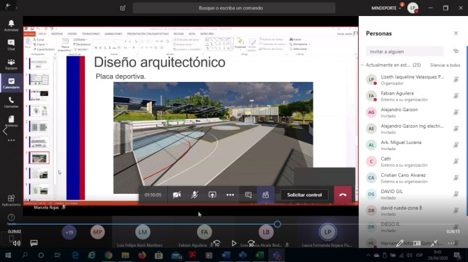
Task: Copy the meeting link icon beside invite box
Action: 455,51
